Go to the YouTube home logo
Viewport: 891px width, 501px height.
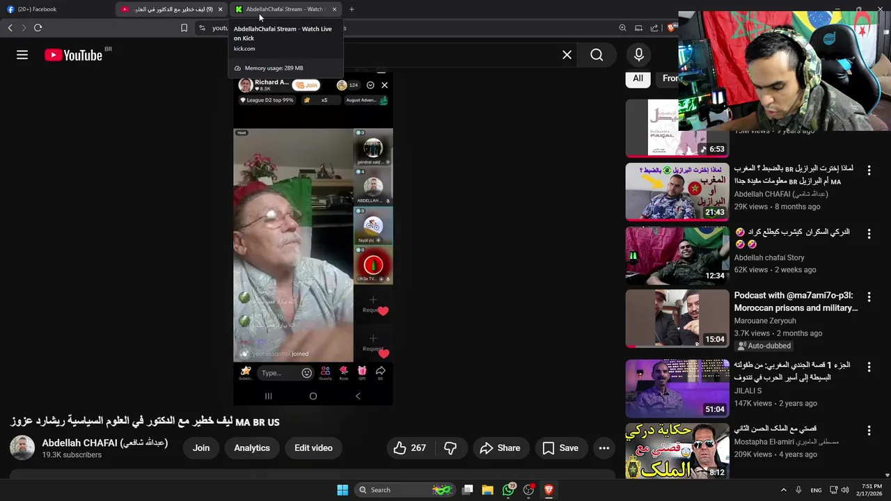click(x=74, y=55)
